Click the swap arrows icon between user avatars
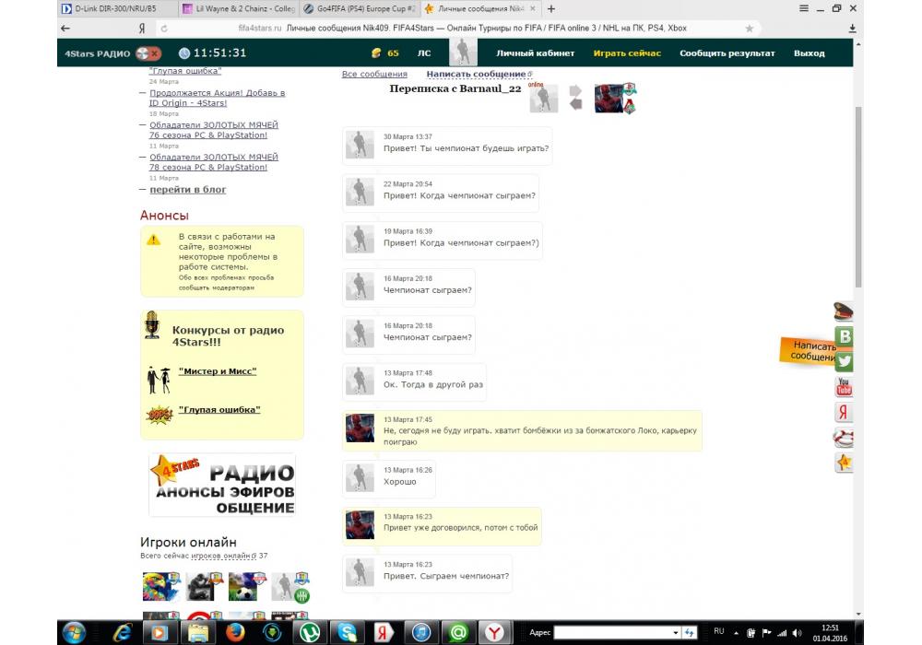This screenshot has width=922, height=645. point(575,98)
